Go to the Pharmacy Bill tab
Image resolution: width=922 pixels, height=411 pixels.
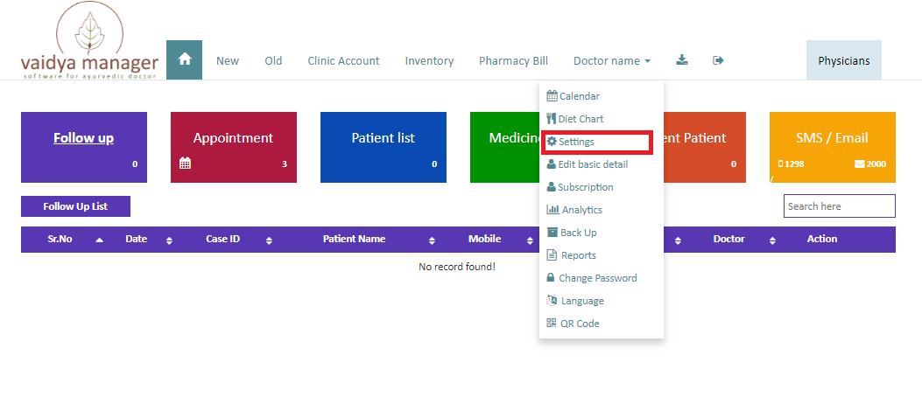click(x=513, y=60)
